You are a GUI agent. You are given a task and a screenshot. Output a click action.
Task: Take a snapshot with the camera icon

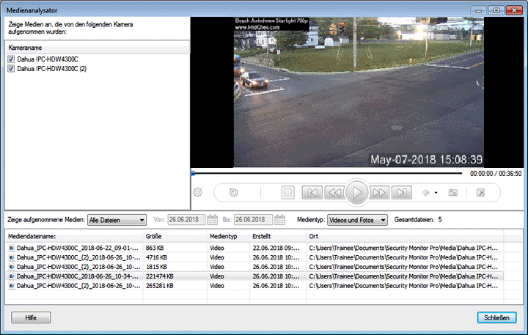pos(453,193)
